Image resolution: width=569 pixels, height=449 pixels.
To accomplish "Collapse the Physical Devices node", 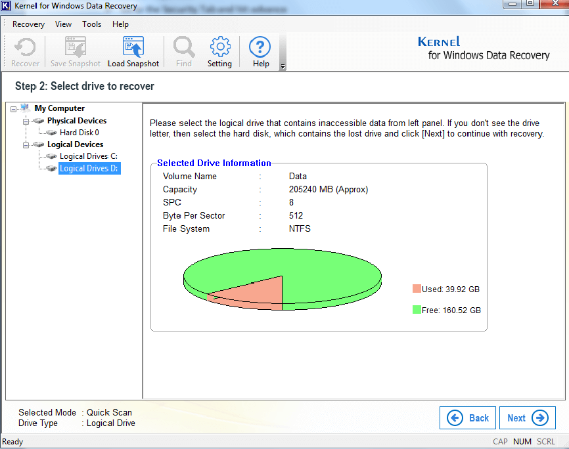I will [26, 121].
